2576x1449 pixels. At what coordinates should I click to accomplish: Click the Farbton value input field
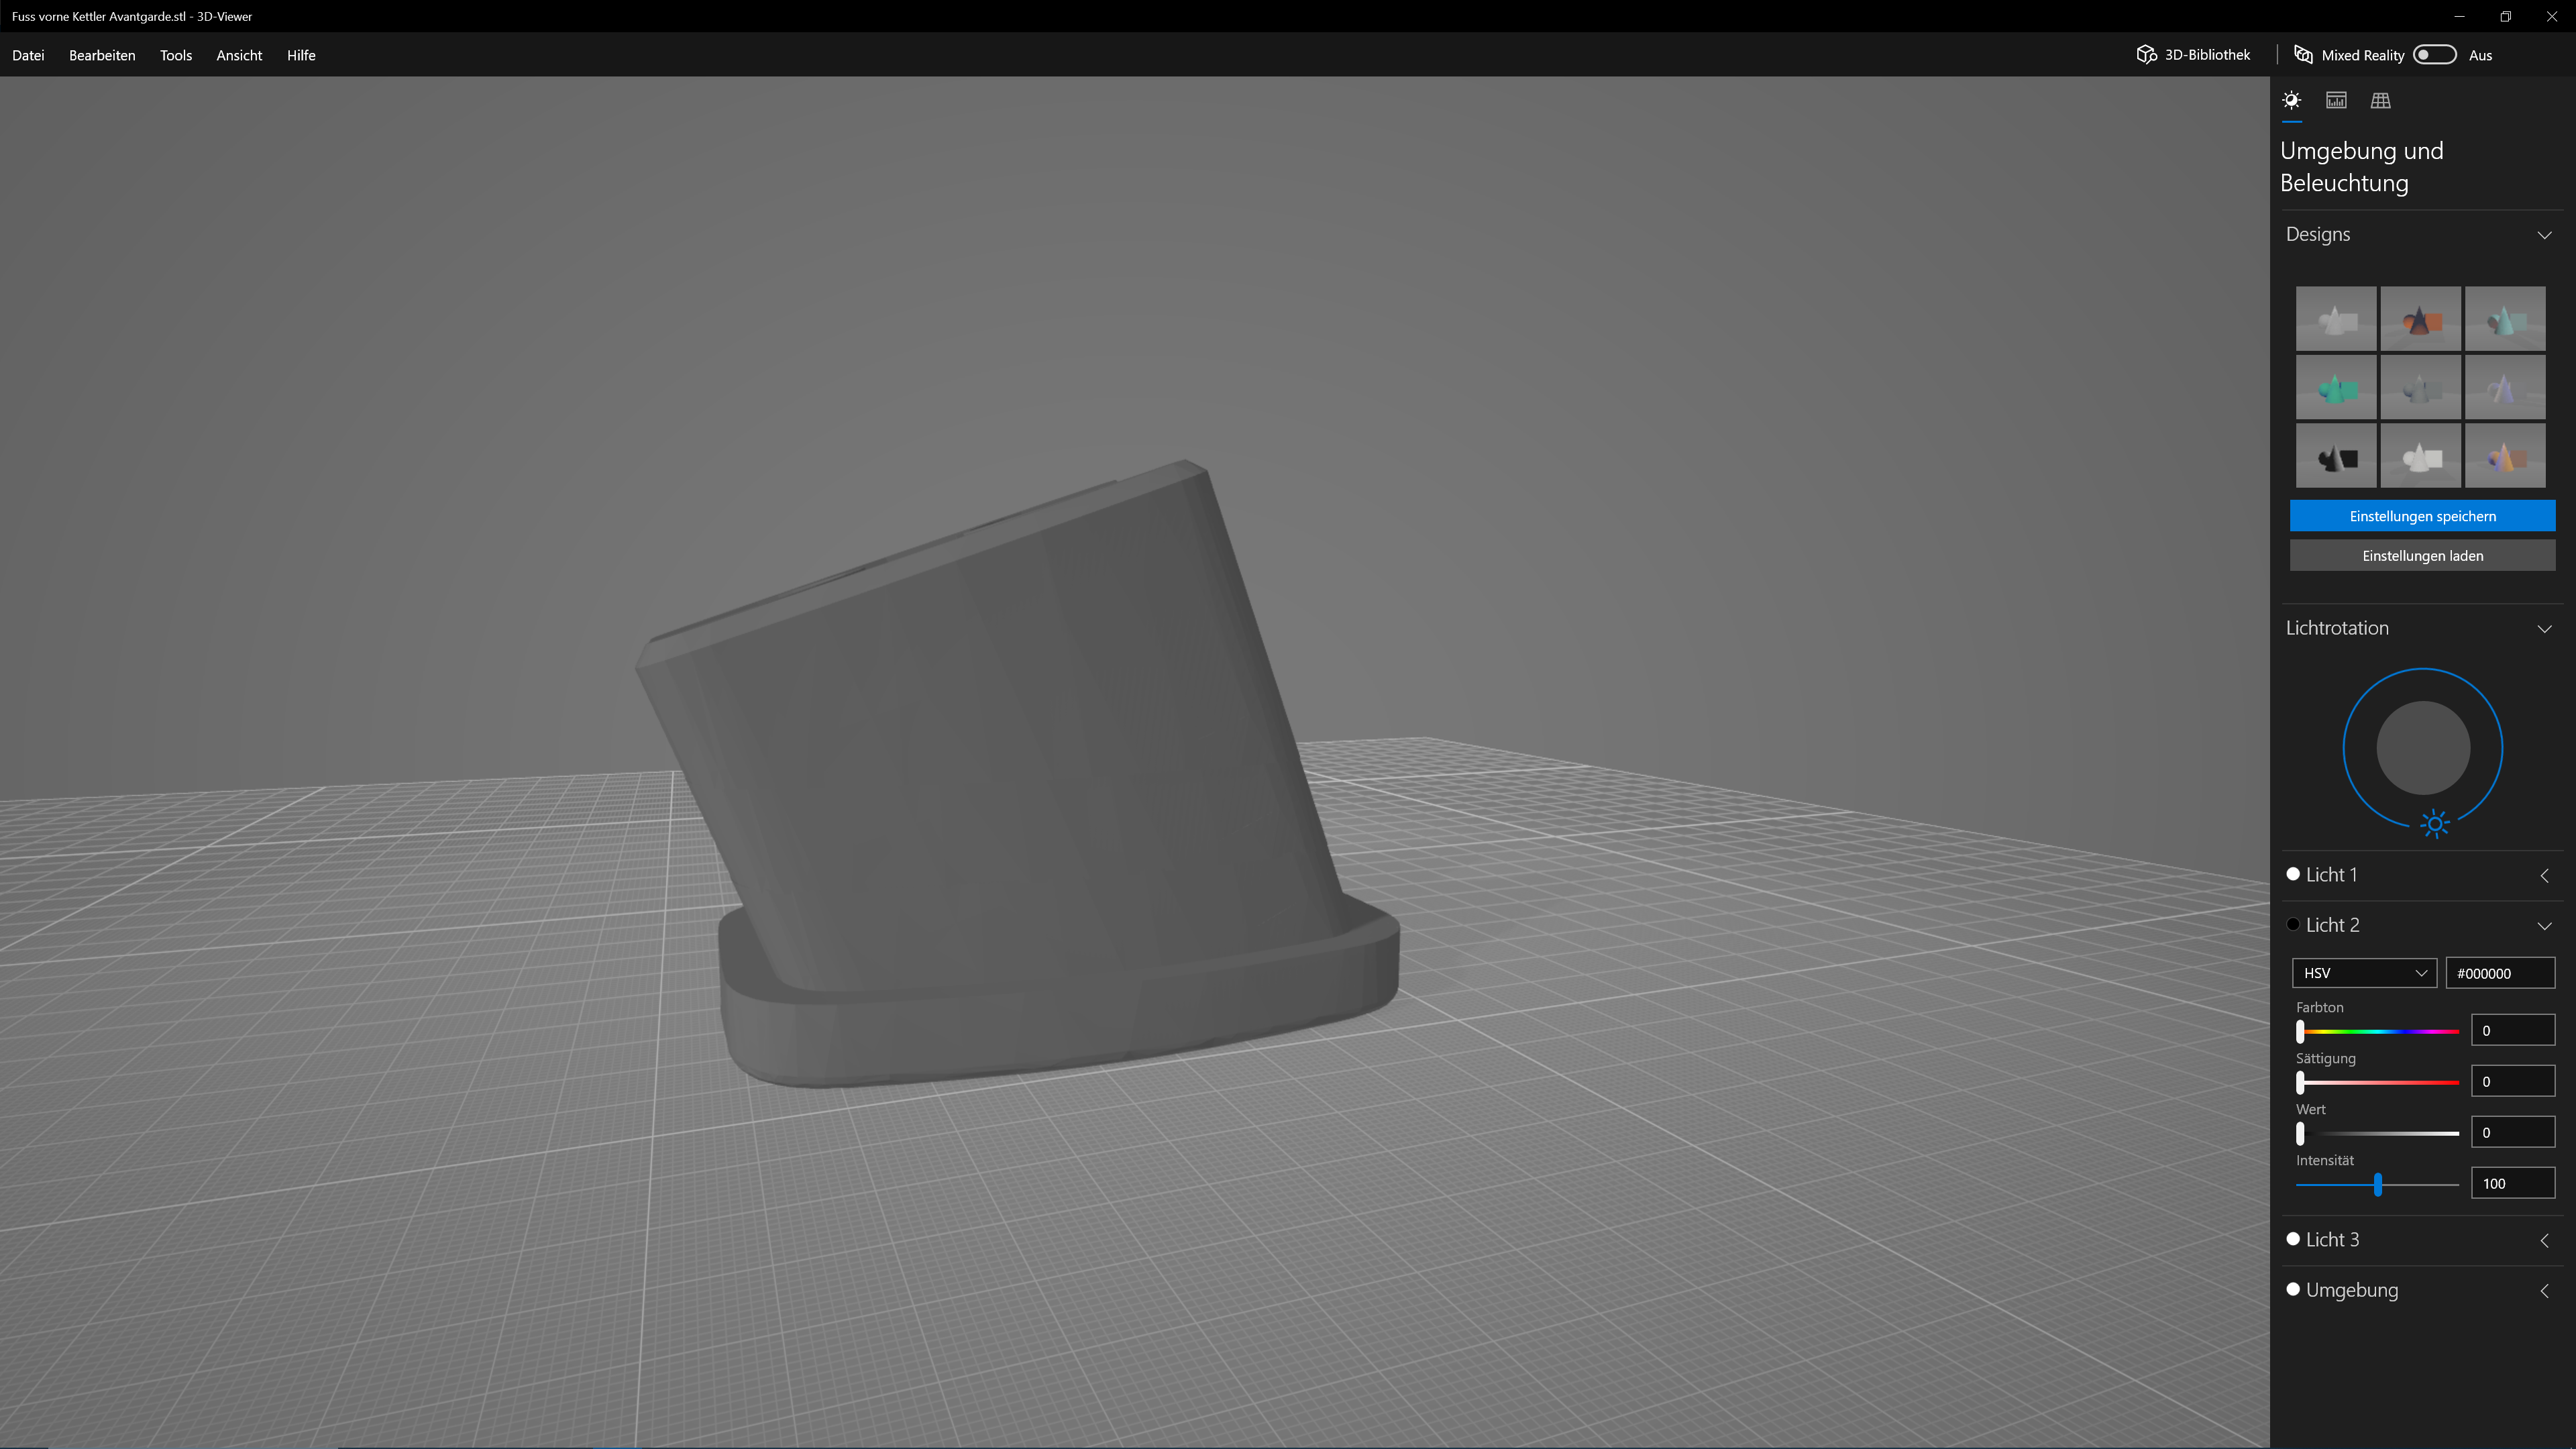pyautogui.click(x=2512, y=1030)
